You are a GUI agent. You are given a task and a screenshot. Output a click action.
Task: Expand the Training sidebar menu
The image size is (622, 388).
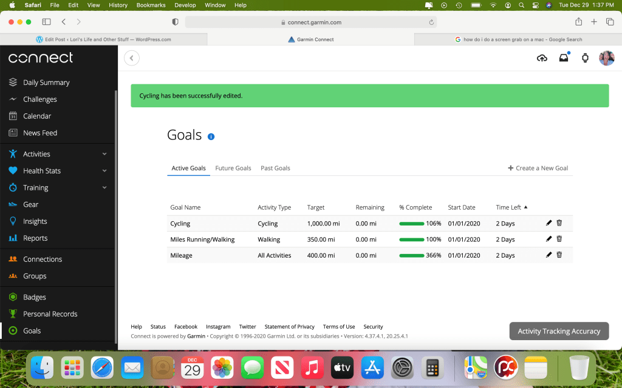coord(104,188)
